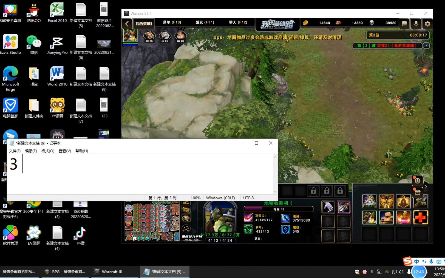Viewport: 445px width, 278px height.
Task: Open 菜单 (F10) game menu
Action: pos(172,22)
